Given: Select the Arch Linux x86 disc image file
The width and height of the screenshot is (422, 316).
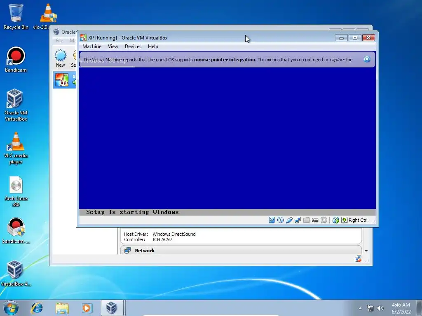Looking at the screenshot, I should tap(16, 191).
